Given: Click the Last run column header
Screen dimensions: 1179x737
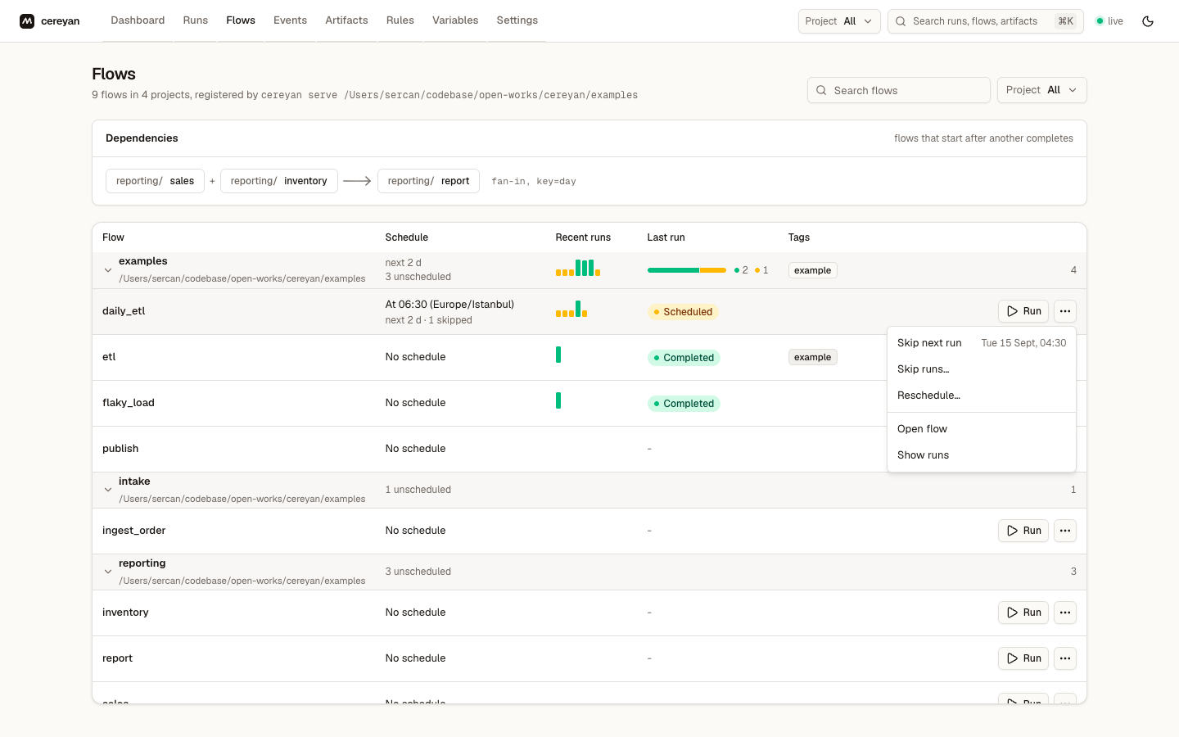Looking at the screenshot, I should point(666,237).
